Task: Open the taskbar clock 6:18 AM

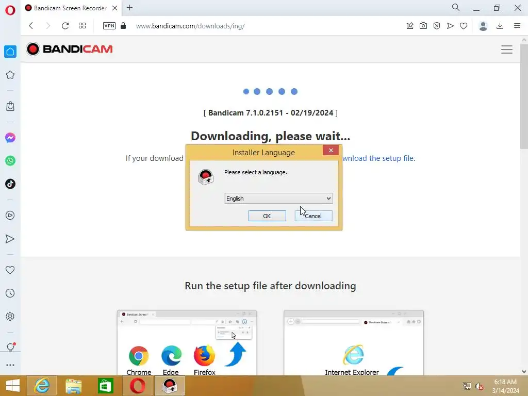Action: point(505,386)
